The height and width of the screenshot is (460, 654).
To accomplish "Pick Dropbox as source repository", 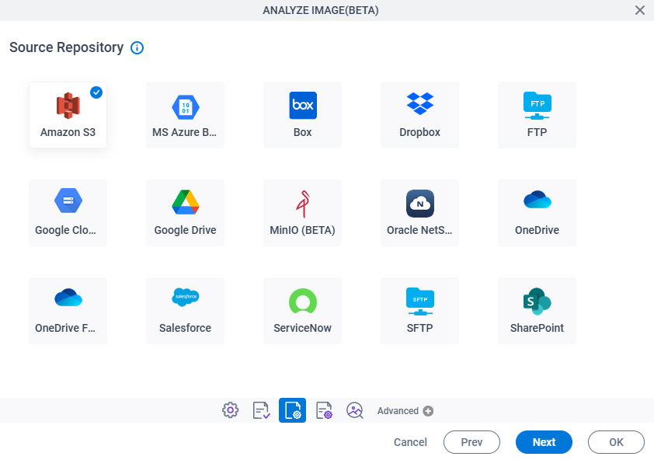I will coord(419,115).
